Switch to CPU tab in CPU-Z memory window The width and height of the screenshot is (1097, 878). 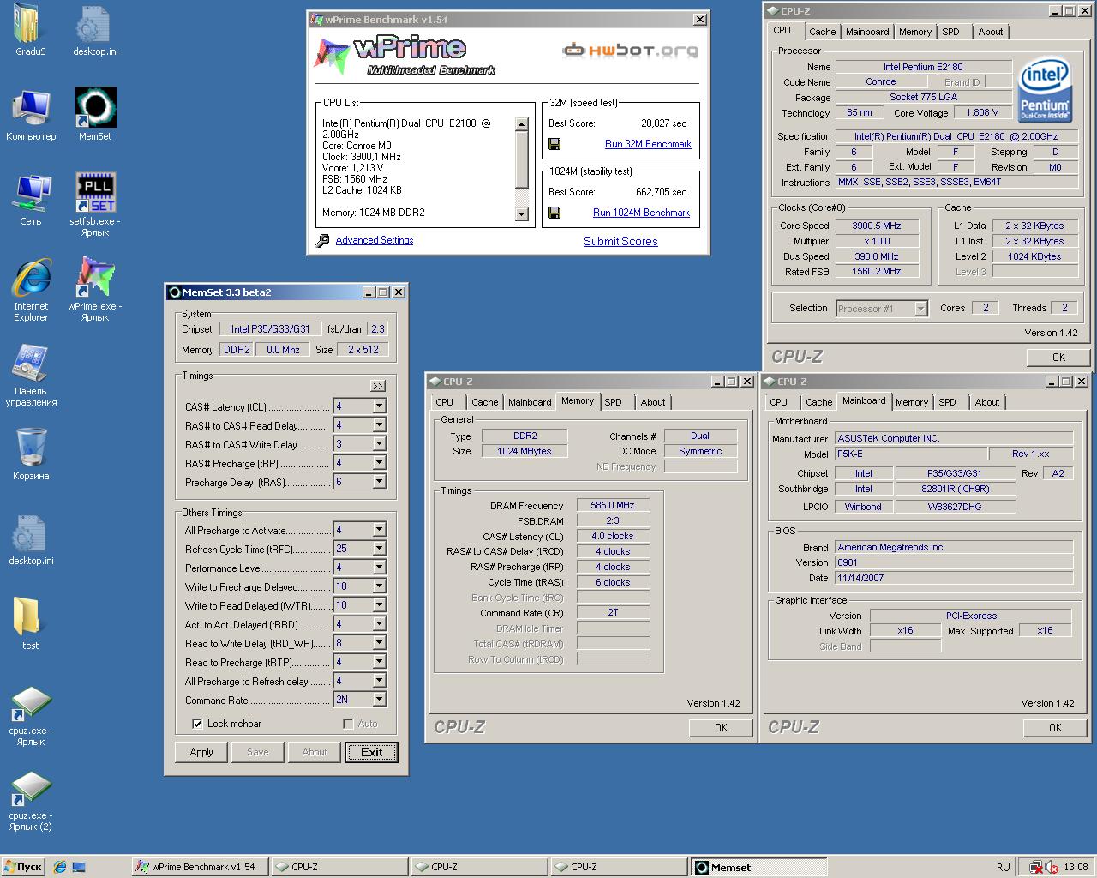coord(444,402)
